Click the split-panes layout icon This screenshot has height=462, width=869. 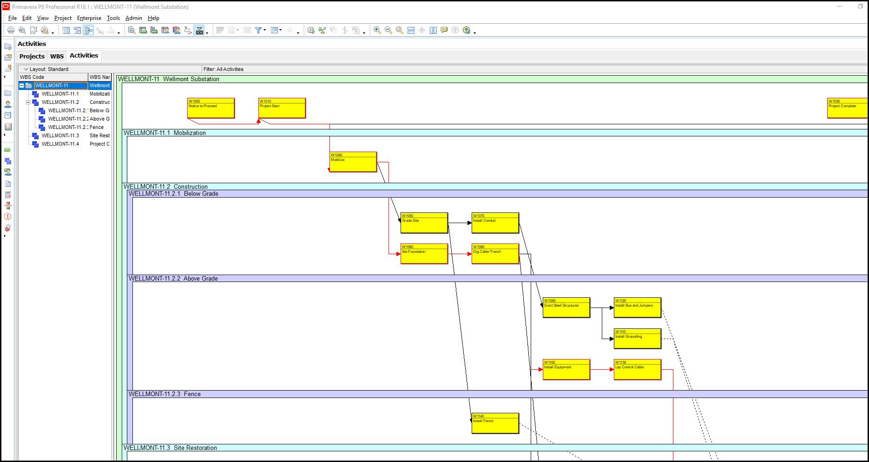pos(411,30)
